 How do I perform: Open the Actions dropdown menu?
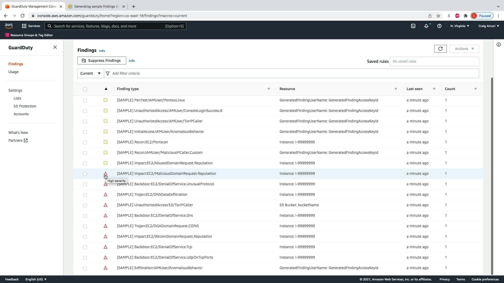464,49
